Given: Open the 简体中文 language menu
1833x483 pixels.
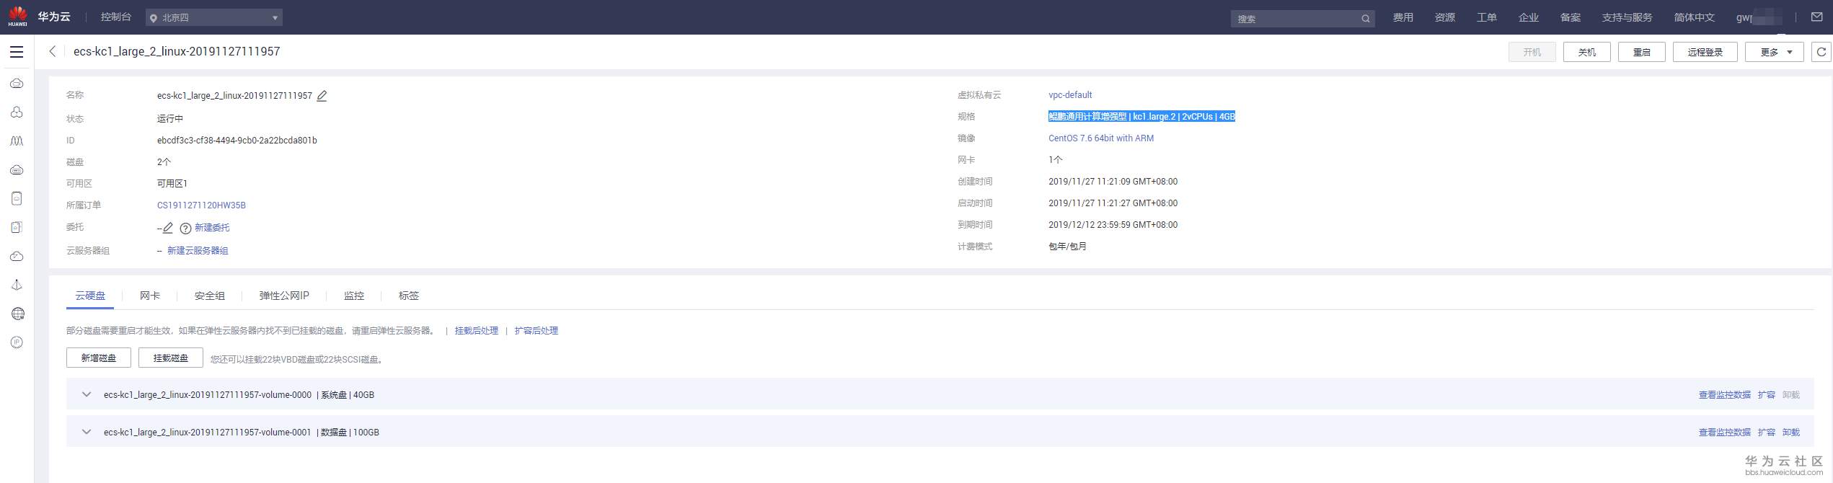Looking at the screenshot, I should coord(1694,17).
